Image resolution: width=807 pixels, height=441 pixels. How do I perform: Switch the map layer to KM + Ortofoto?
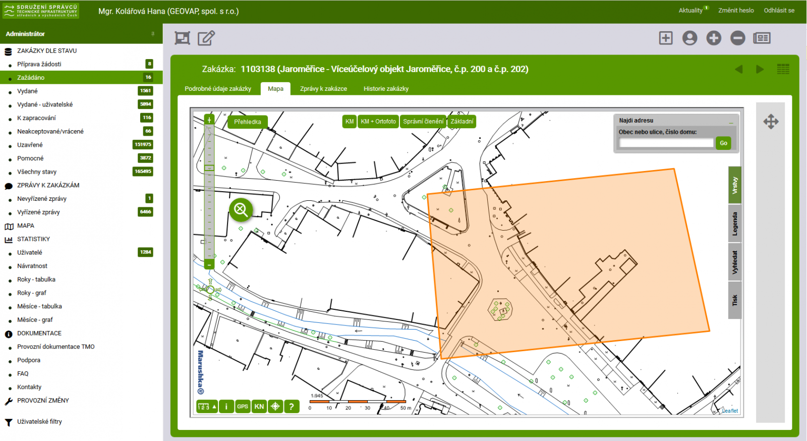[x=378, y=122]
